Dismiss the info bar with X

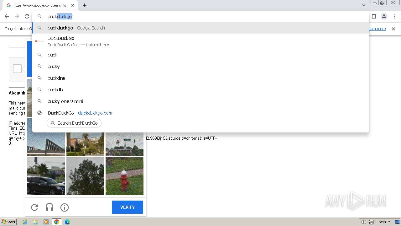coord(393,29)
